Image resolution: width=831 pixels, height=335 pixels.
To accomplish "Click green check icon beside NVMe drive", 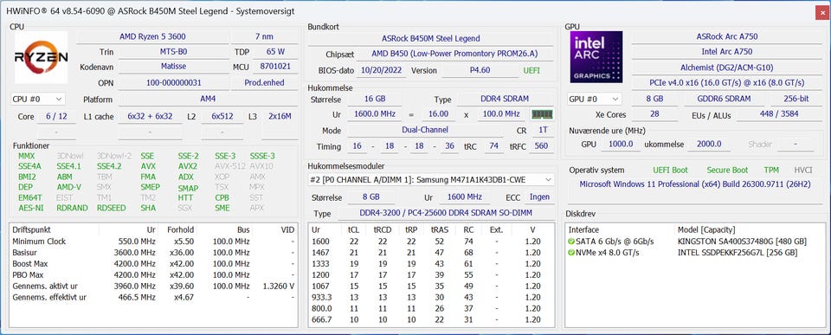I will pos(570,253).
